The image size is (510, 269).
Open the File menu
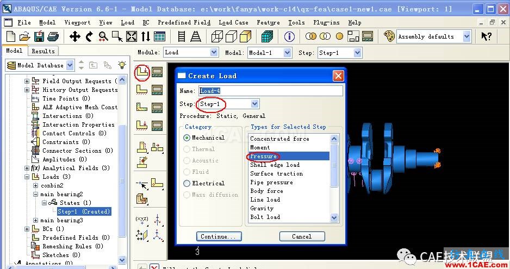[24, 22]
